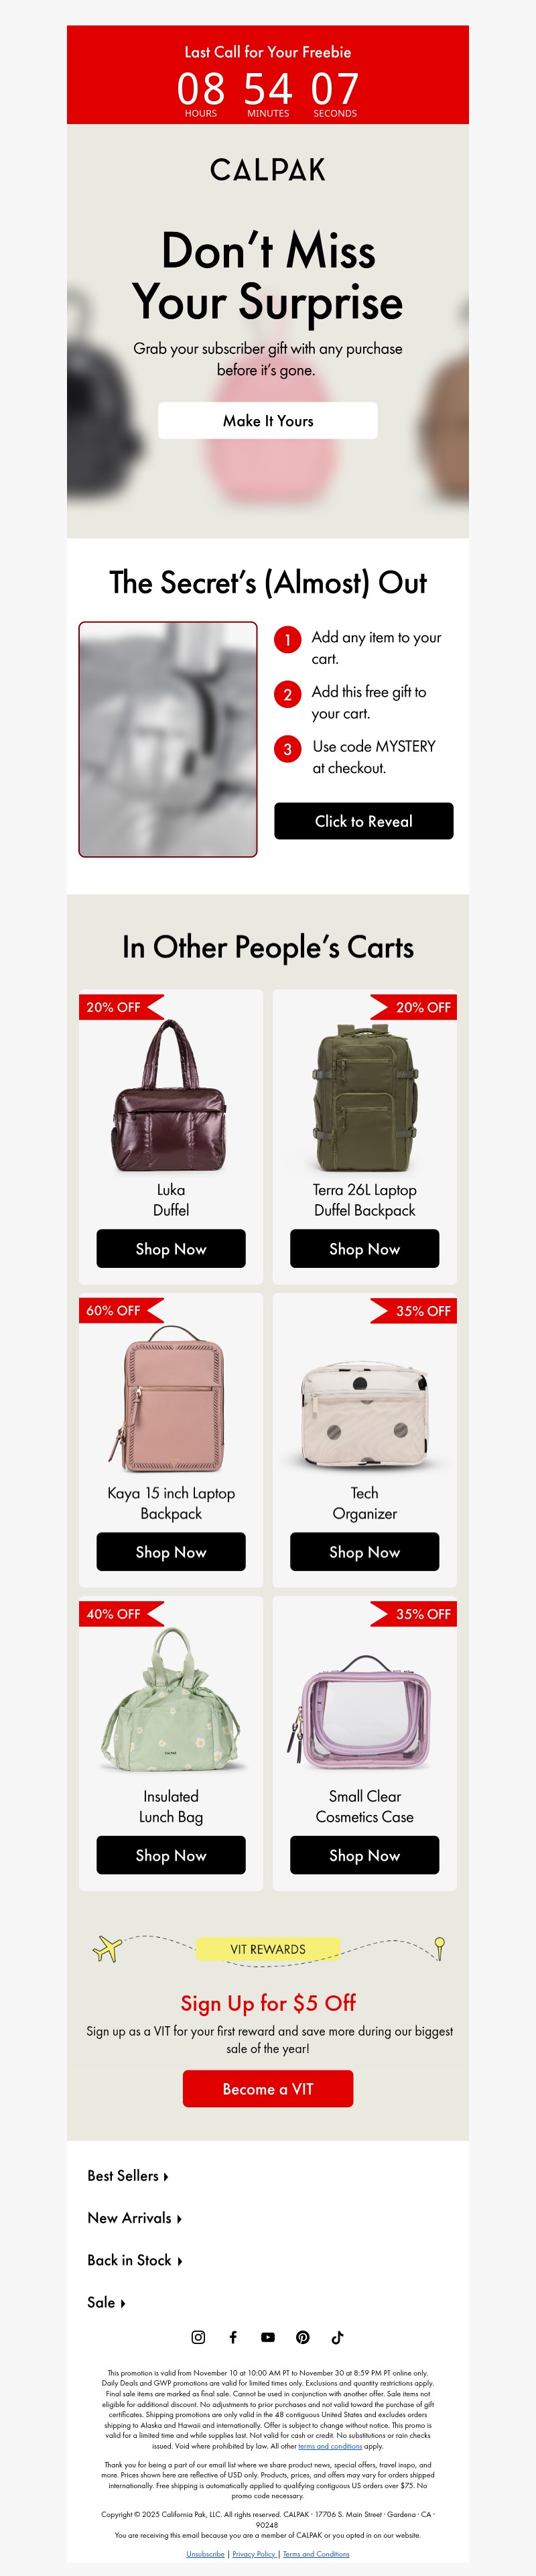
Task: Open the Privacy Policy link
Action: point(254,2554)
